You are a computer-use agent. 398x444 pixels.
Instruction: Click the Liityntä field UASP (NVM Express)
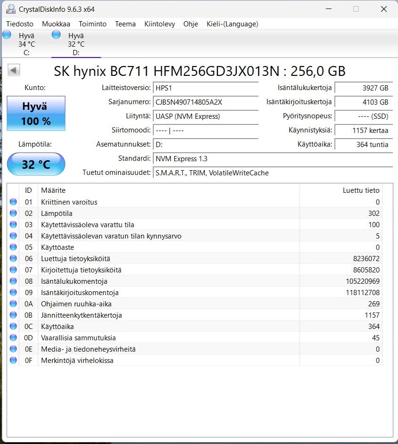(206, 116)
